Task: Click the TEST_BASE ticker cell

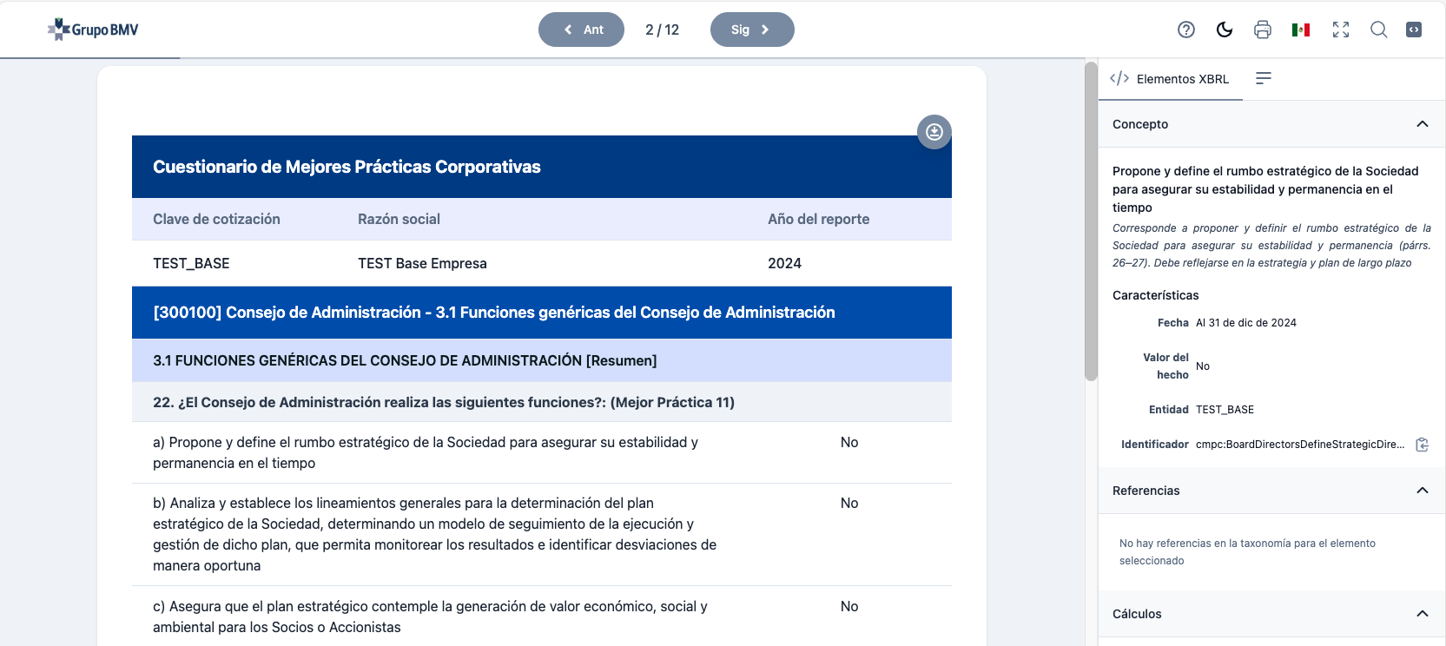Action: tap(191, 264)
